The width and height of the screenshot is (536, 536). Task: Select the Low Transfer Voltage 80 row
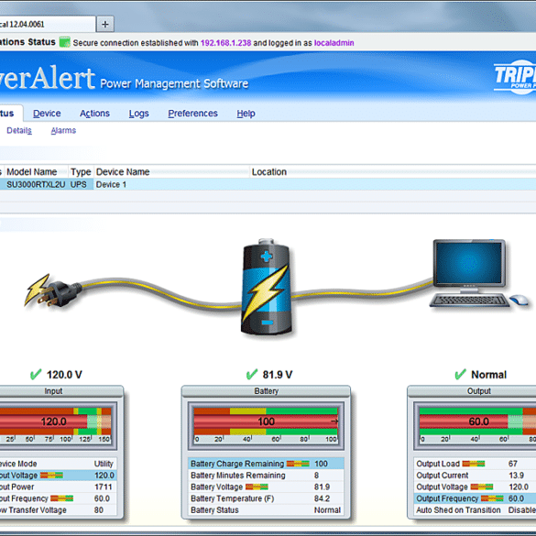(58, 510)
